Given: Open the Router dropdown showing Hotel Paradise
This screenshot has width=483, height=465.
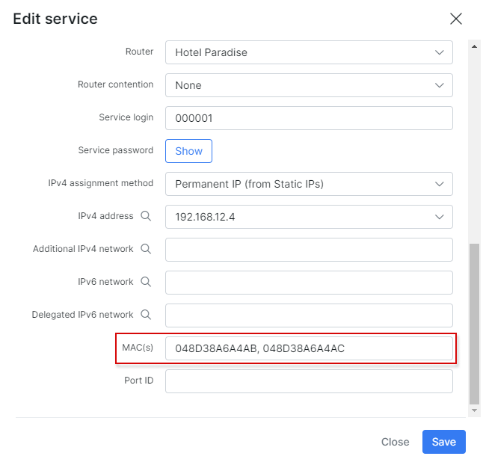Looking at the screenshot, I should [309, 52].
